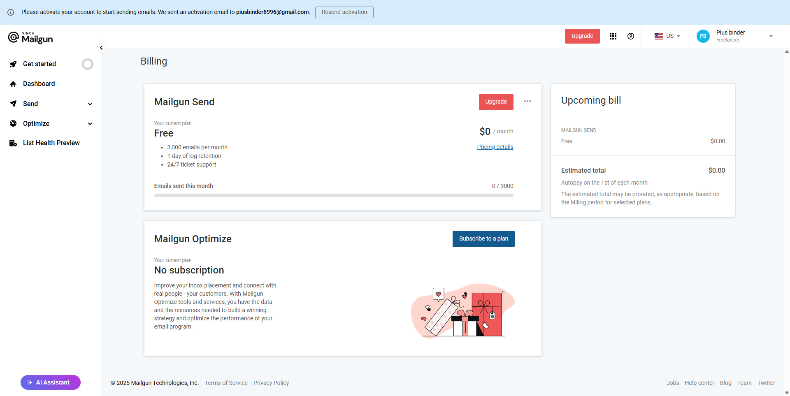Click the page scrollbar down arrow

[787, 393]
